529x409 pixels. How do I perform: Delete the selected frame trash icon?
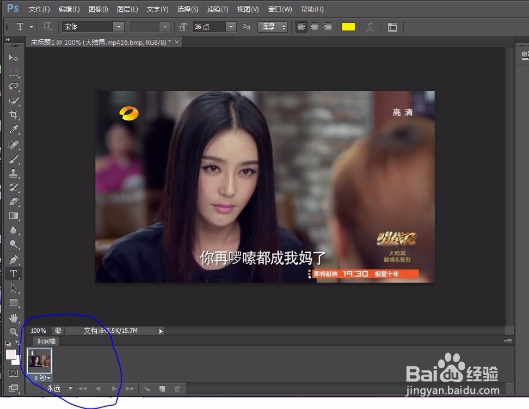pyautogui.click(x=178, y=389)
